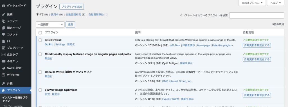Expand the Screen Options panel
Viewport: 288px width, 107px height.
[x=252, y=3]
